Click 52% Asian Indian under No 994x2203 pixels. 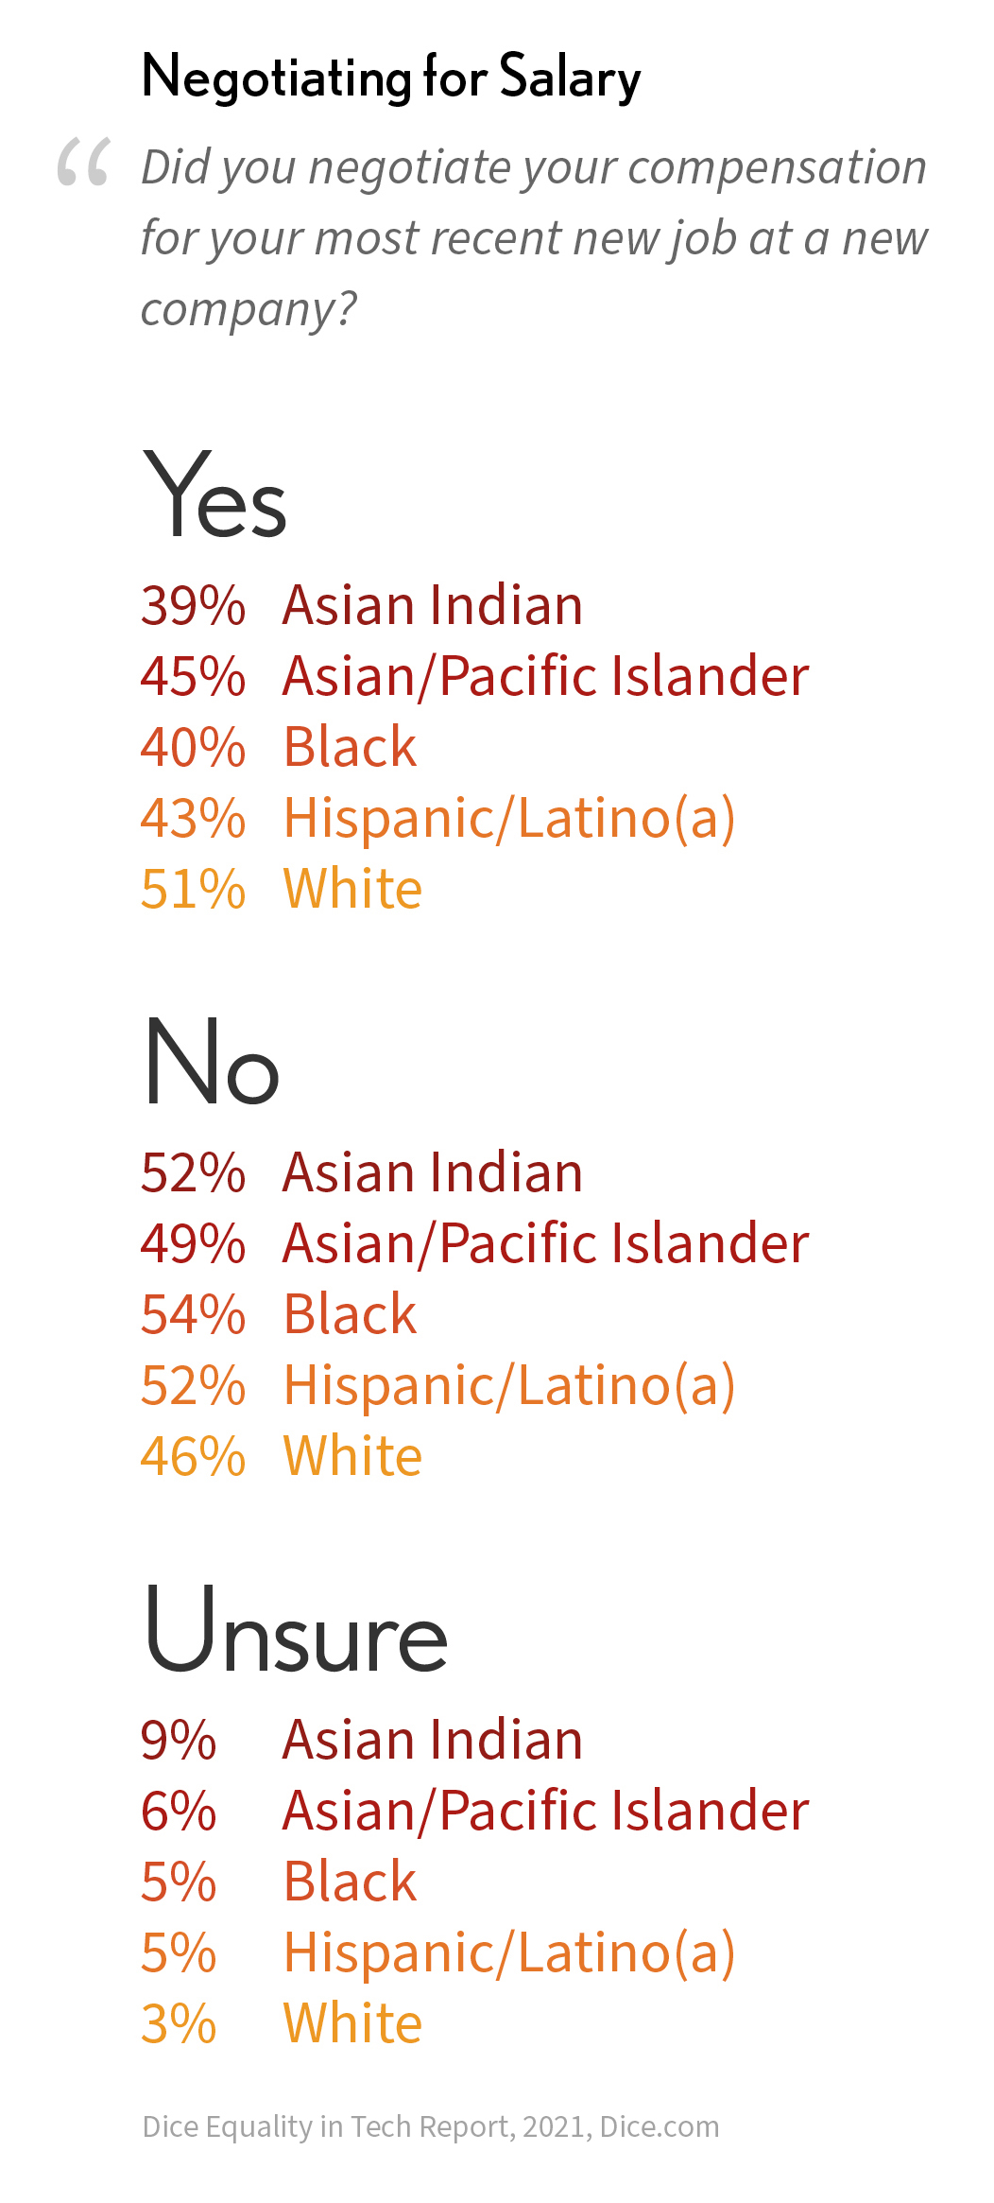pyautogui.click(x=362, y=1172)
